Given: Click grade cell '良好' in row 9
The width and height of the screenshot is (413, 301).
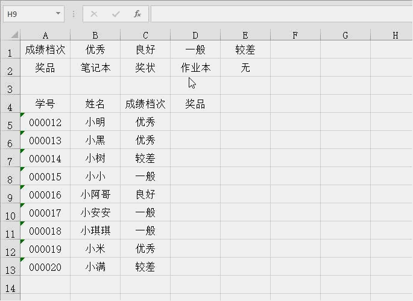Looking at the screenshot, I should [145, 194].
